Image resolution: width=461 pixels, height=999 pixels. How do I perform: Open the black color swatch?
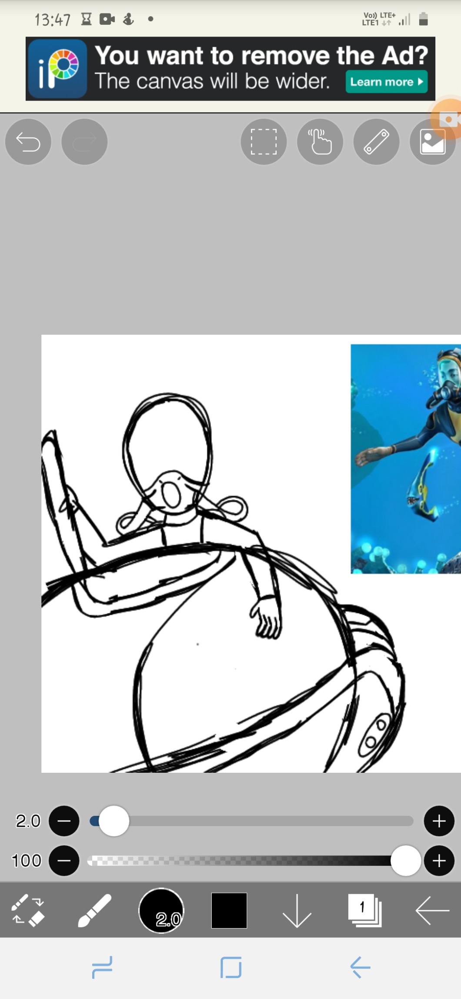point(229,910)
